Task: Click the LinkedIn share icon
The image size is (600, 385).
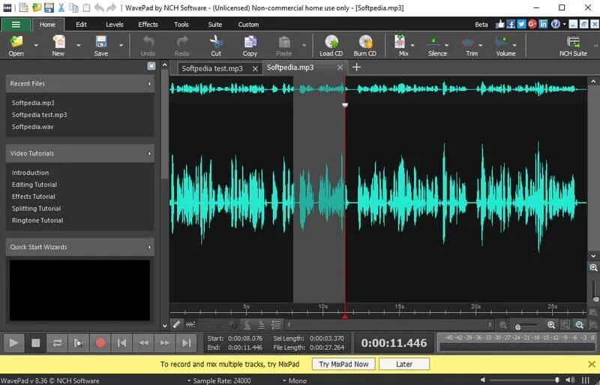Action: click(x=543, y=24)
